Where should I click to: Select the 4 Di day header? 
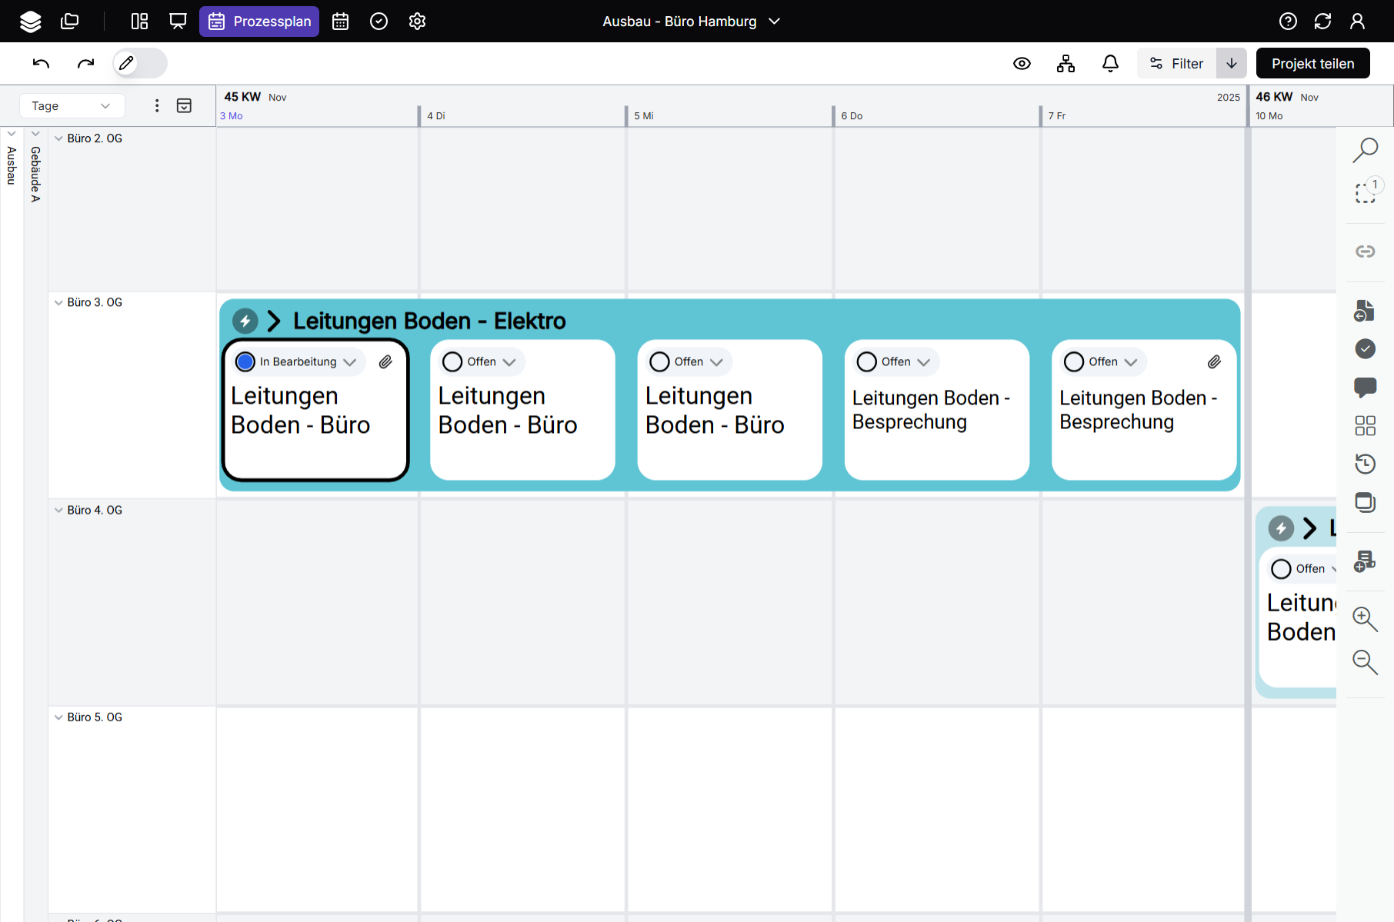point(436,116)
